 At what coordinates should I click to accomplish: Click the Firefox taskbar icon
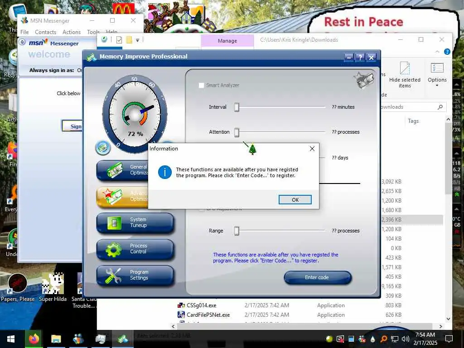(34, 339)
